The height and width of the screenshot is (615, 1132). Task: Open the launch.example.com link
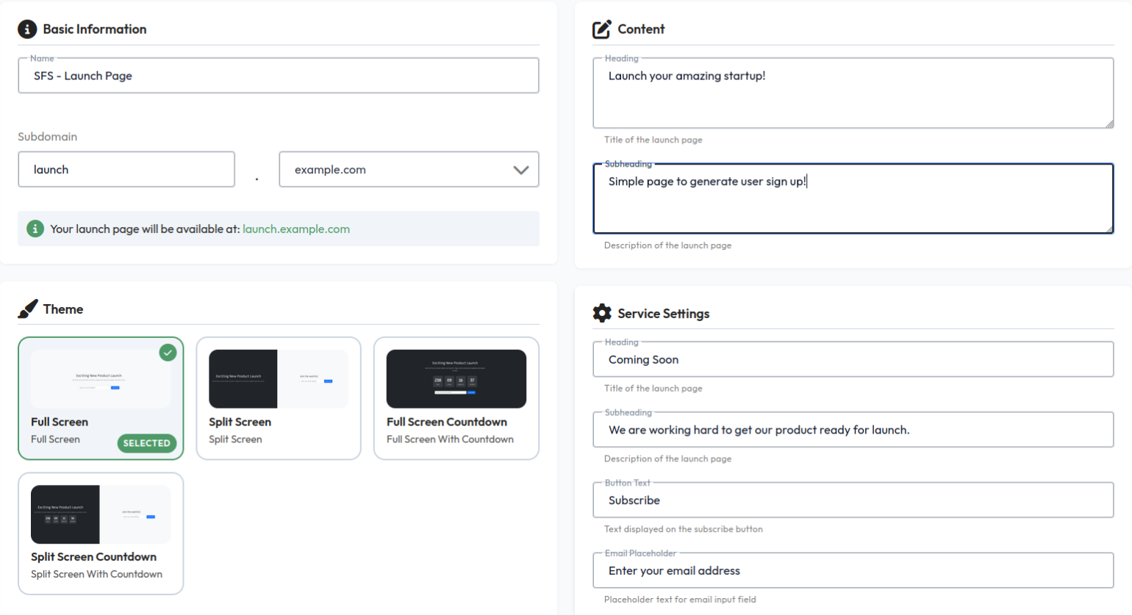pos(296,229)
